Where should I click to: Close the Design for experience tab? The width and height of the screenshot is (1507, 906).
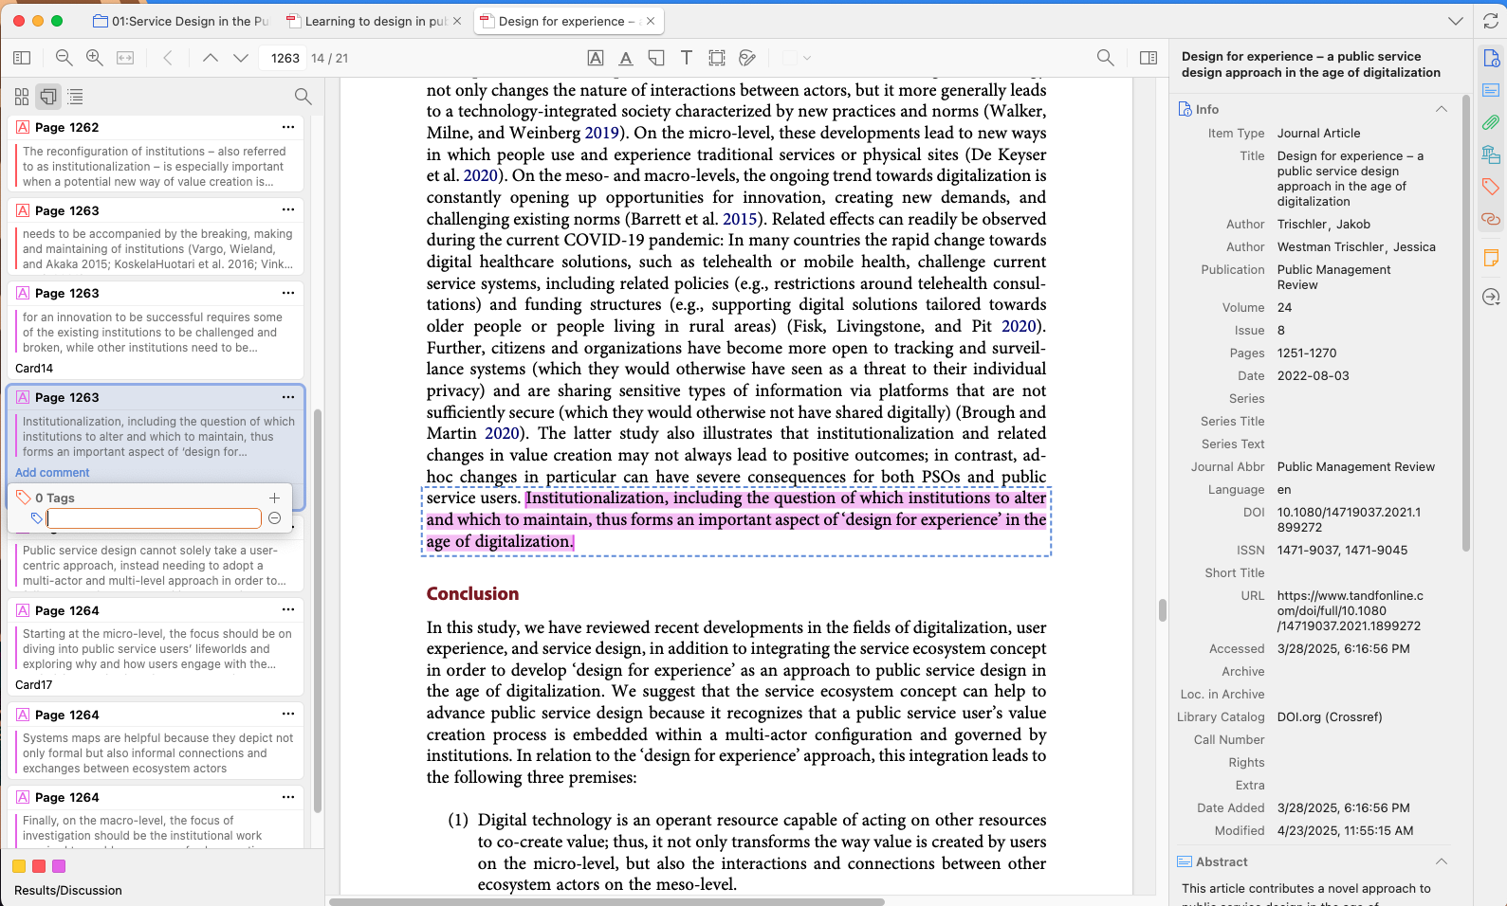651,21
